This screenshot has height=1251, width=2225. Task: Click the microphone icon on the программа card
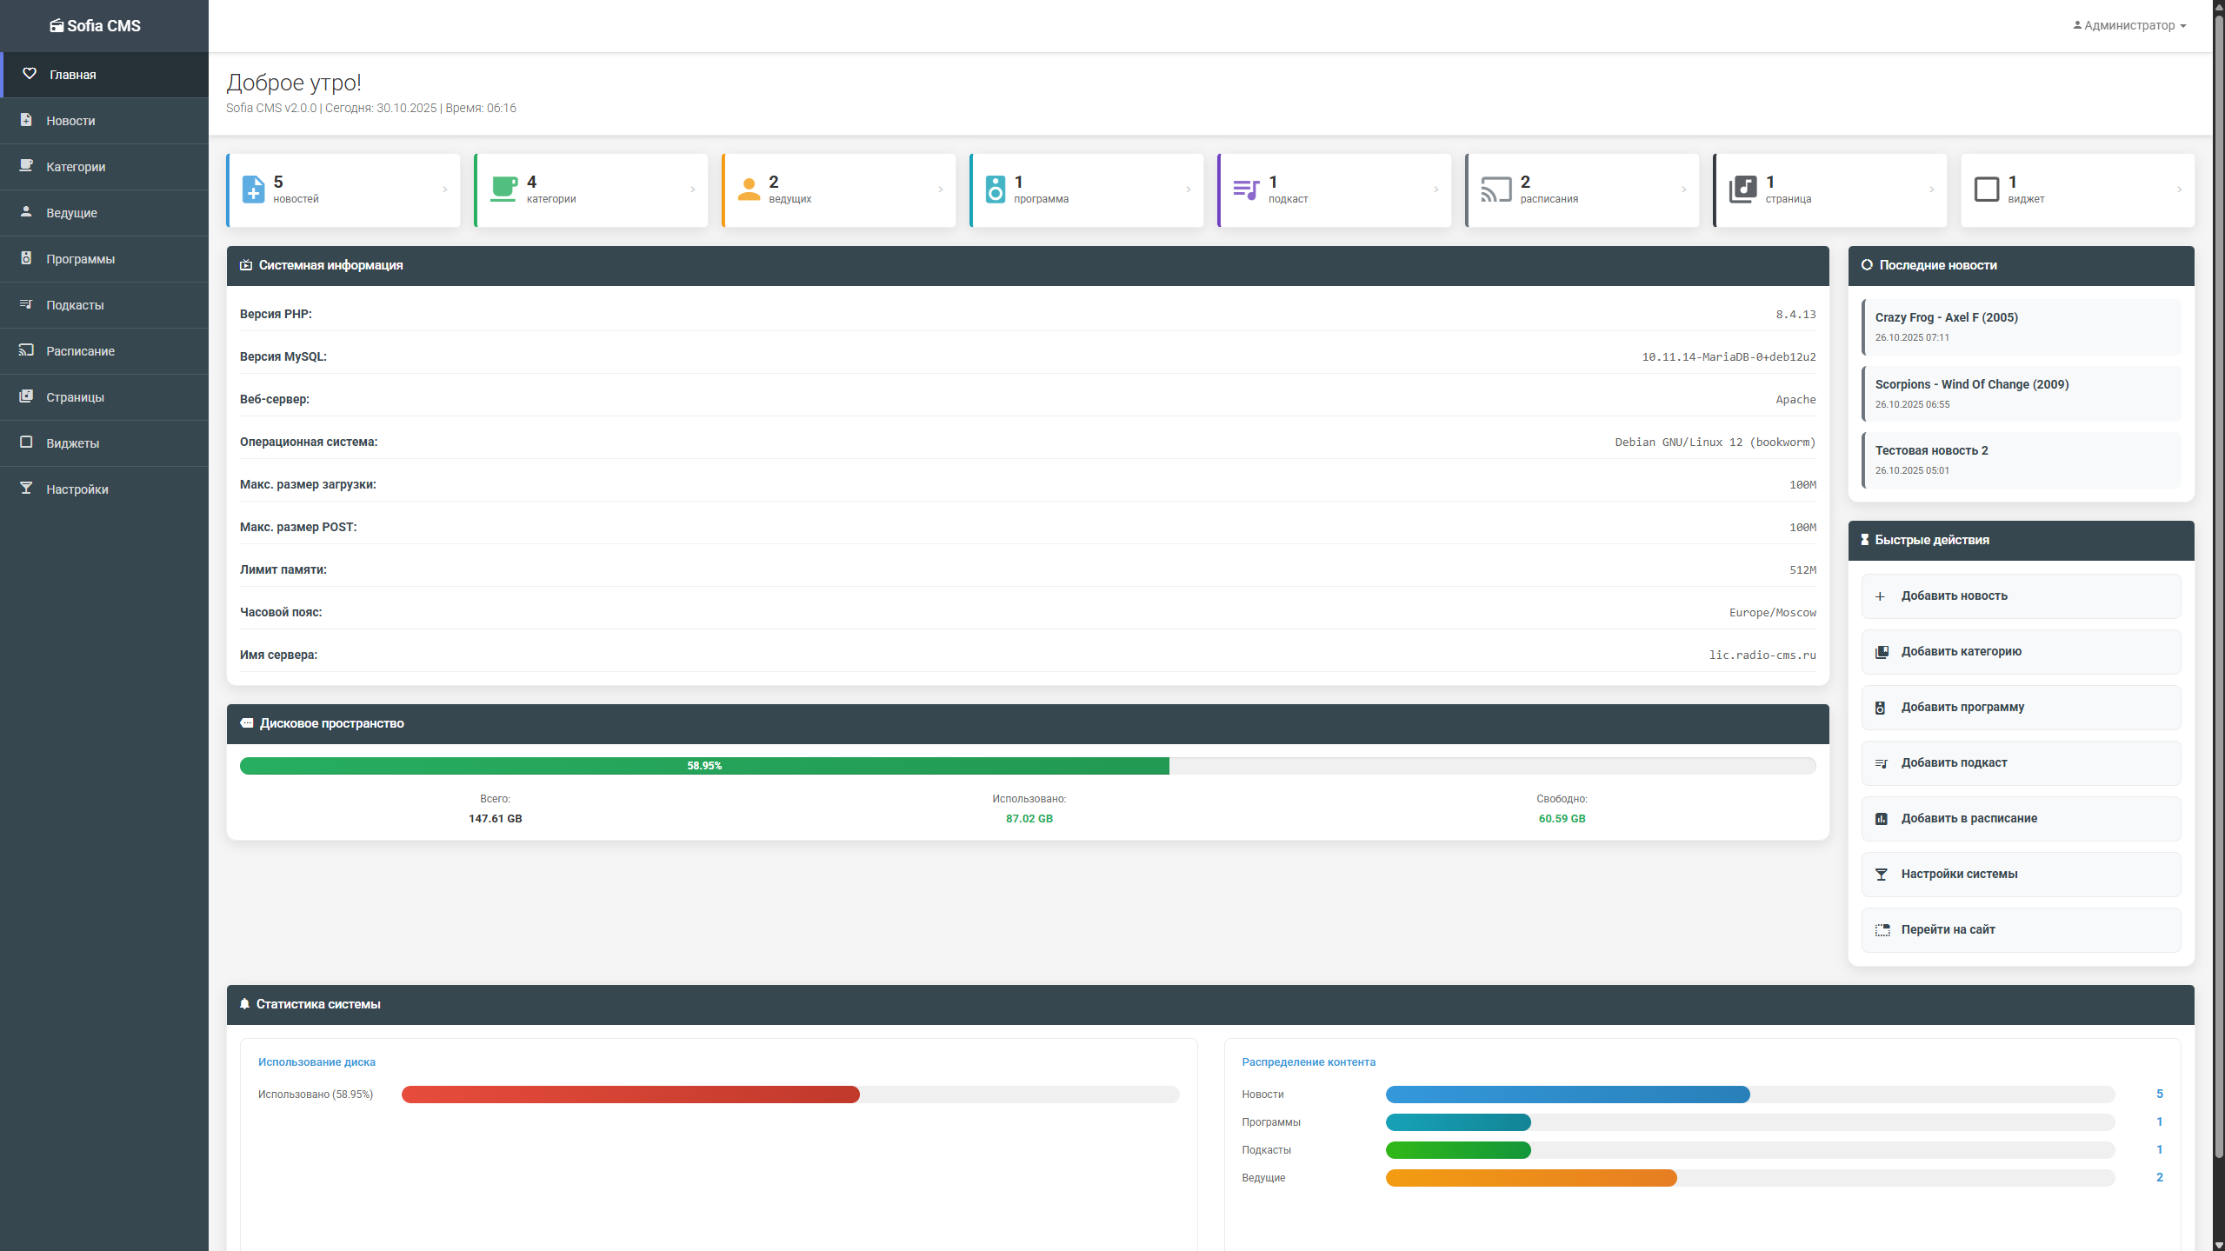click(x=996, y=189)
